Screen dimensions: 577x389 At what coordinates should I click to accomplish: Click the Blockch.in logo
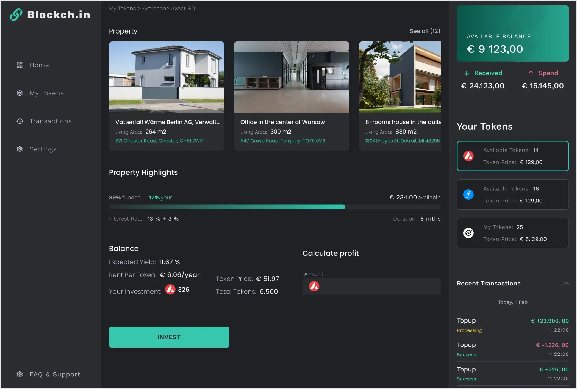pyautogui.click(x=49, y=15)
